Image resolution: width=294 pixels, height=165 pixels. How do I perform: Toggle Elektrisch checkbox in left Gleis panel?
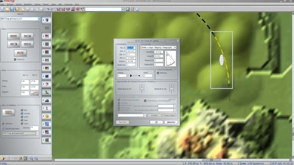click(x=15, y=60)
